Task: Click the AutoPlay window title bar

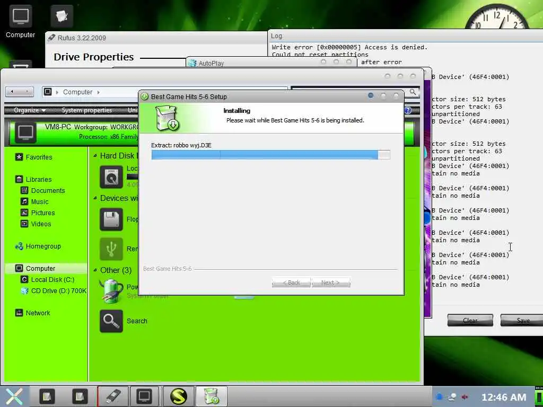Action: click(x=271, y=63)
